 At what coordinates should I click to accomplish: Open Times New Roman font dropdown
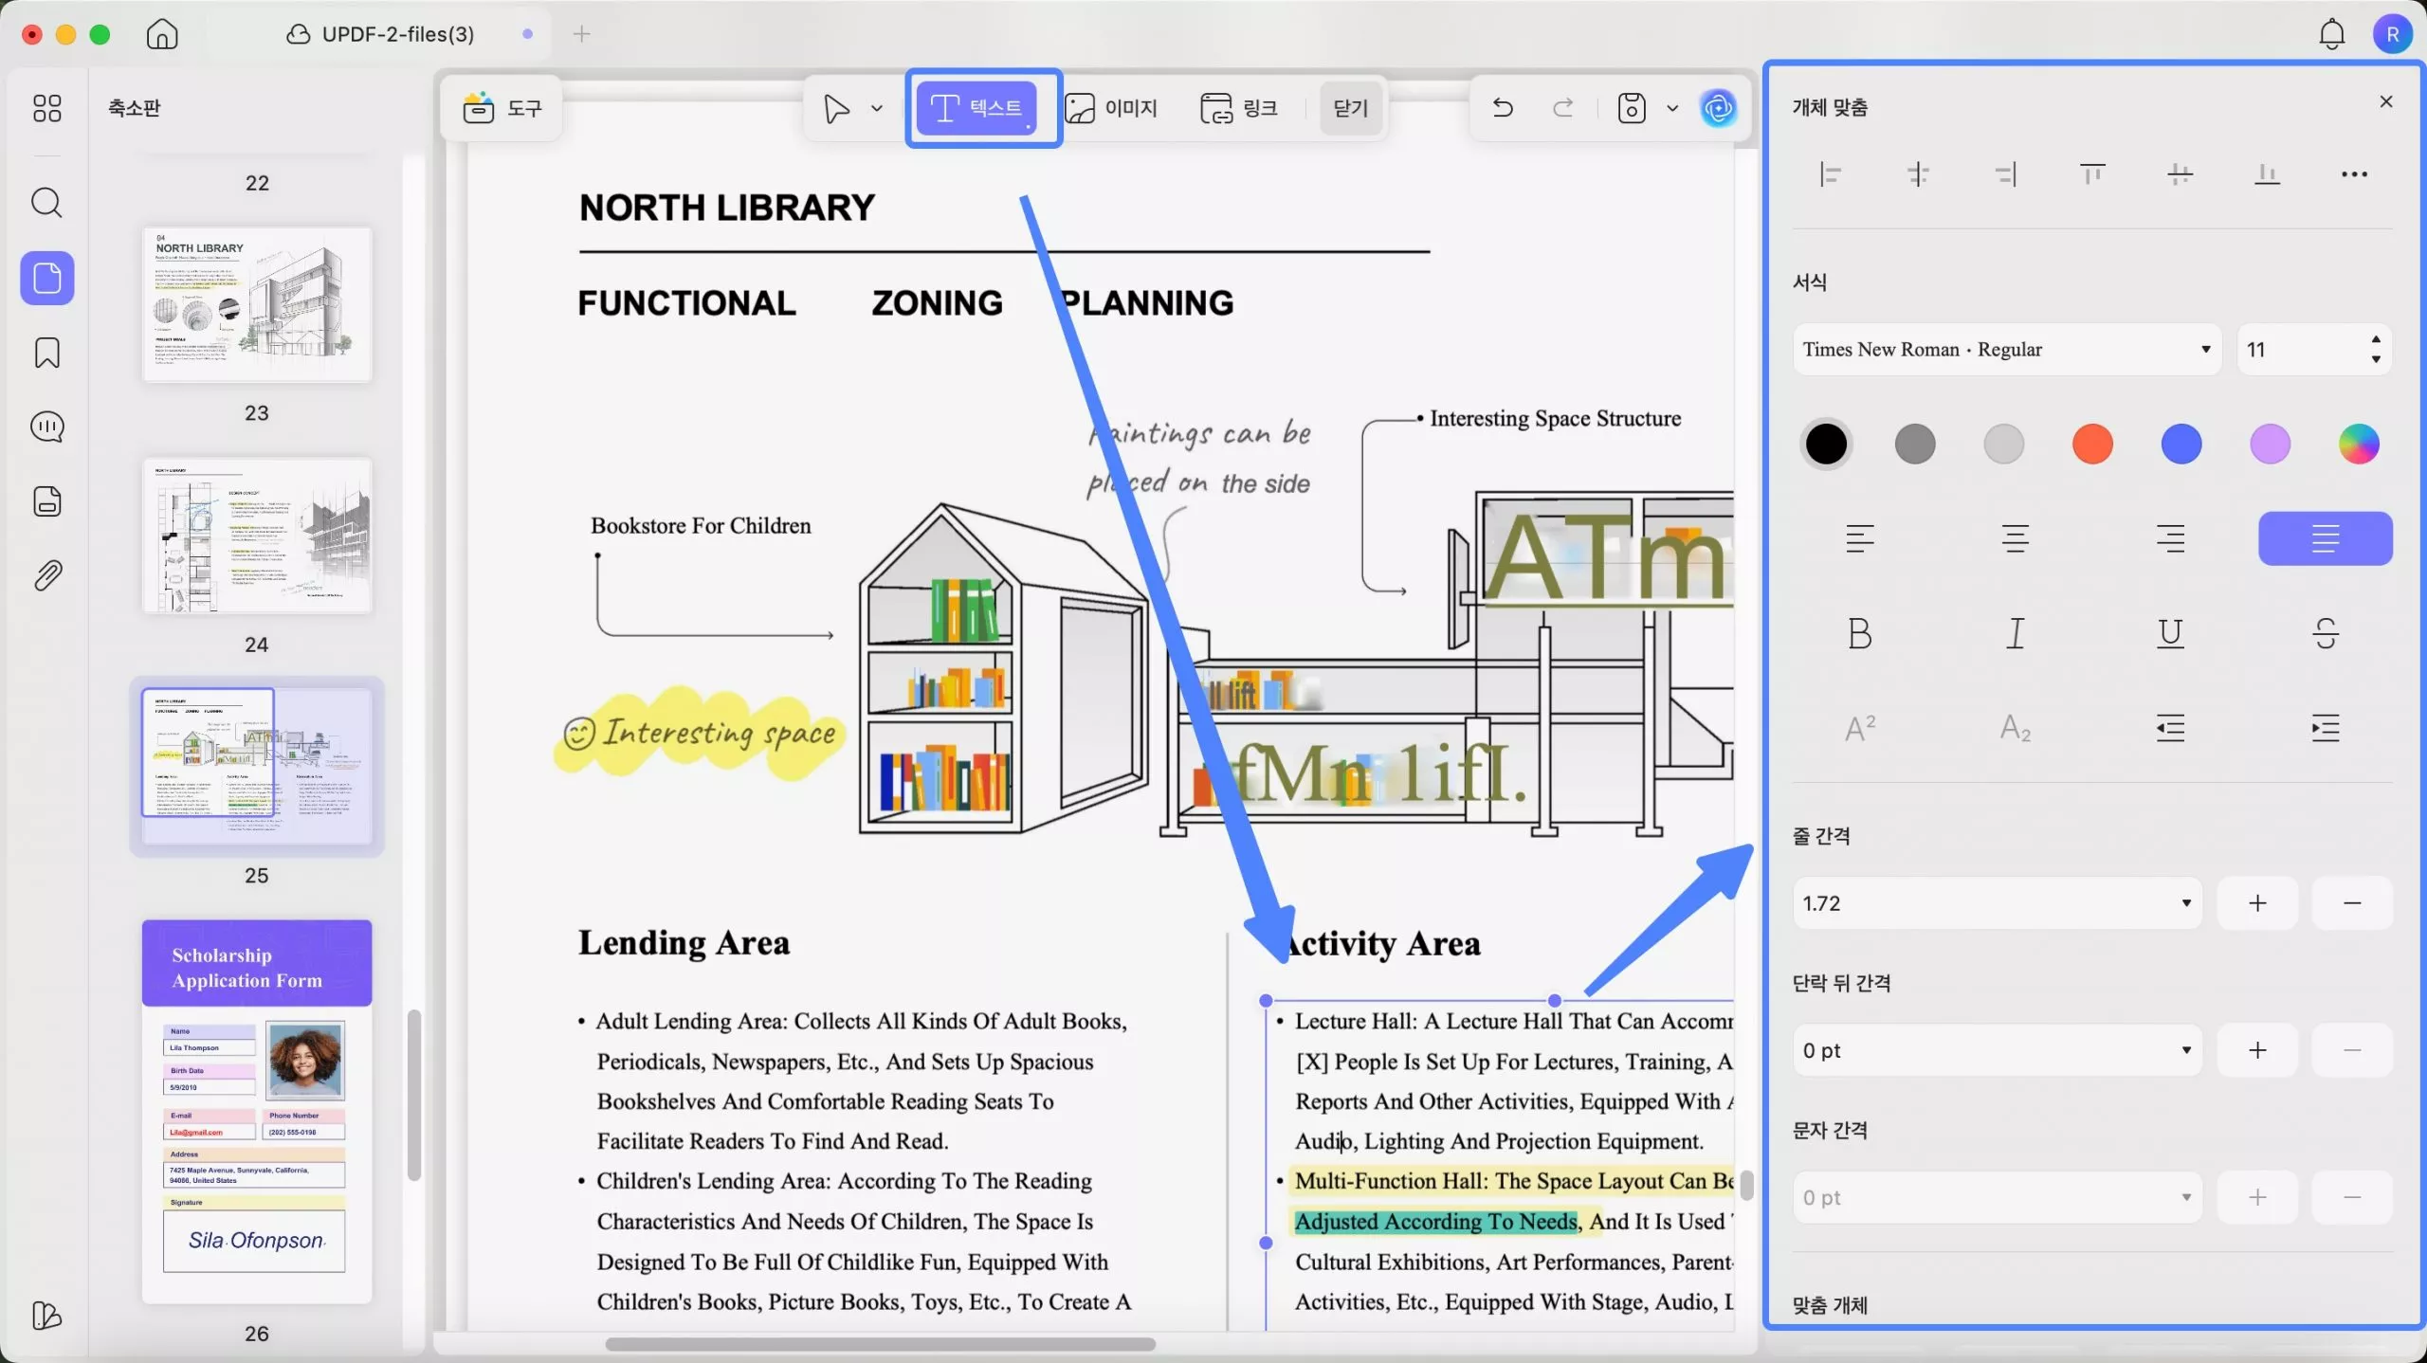[2006, 350]
